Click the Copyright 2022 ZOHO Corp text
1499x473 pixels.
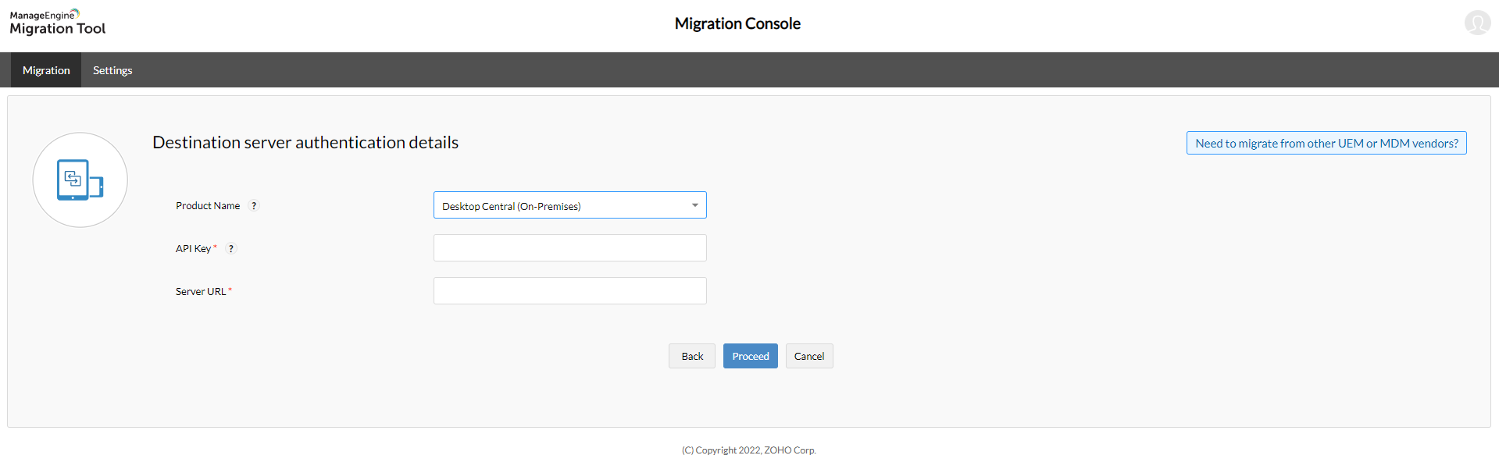click(749, 450)
